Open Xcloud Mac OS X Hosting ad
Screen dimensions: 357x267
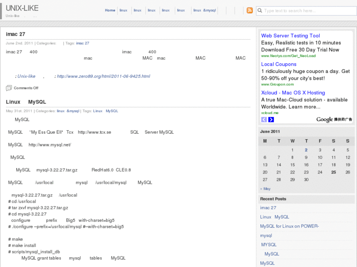(x=293, y=93)
